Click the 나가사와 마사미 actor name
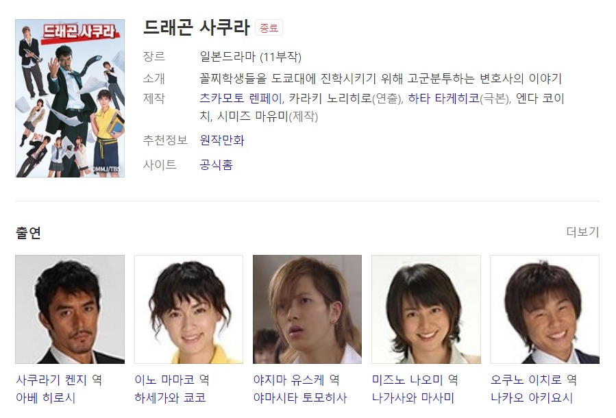Screen dimensions: 616x418 pyautogui.click(x=413, y=398)
